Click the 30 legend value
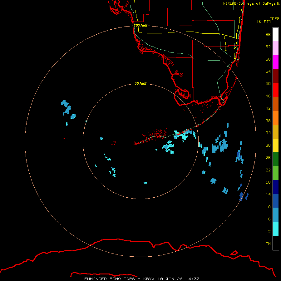 click(268, 145)
